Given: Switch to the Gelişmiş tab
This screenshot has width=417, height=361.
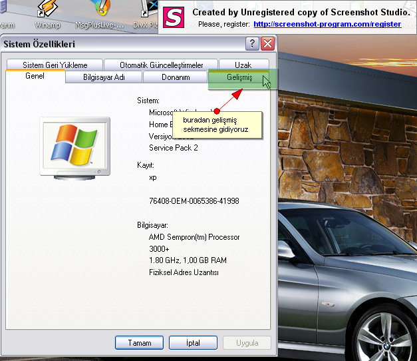Looking at the screenshot, I should pos(239,77).
